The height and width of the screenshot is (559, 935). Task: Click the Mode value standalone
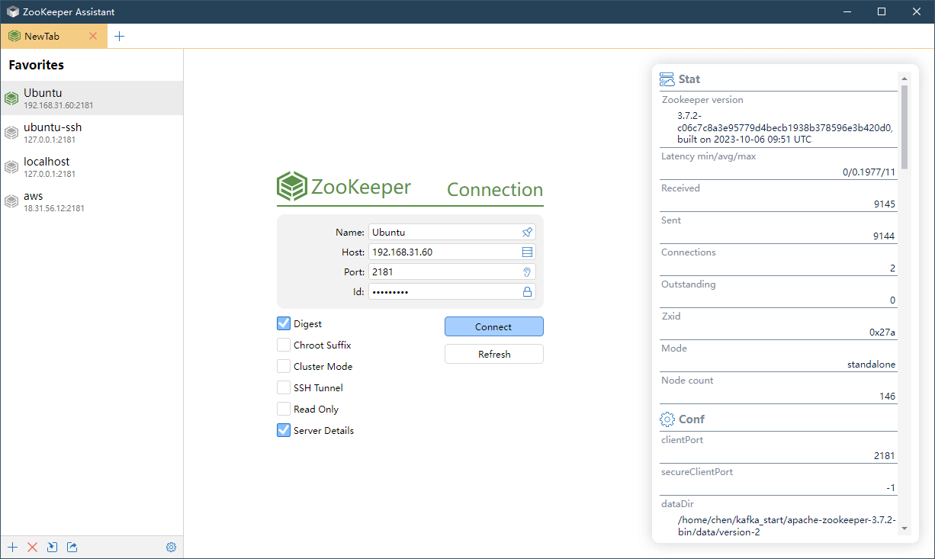pos(871,365)
